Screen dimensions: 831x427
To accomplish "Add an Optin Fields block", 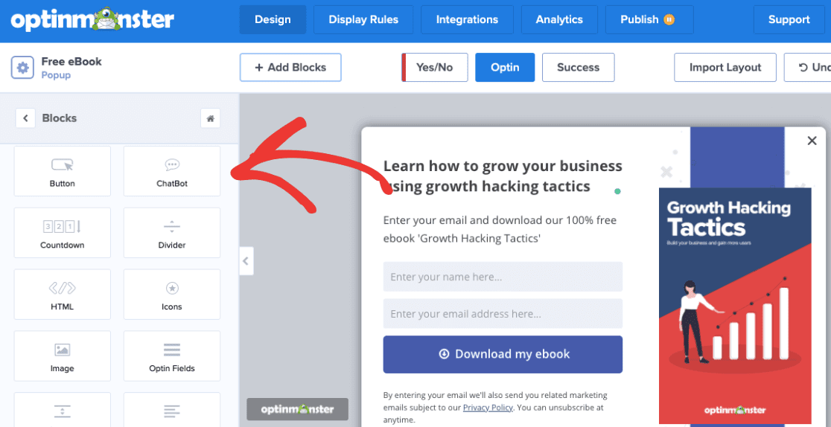I will (x=172, y=356).
